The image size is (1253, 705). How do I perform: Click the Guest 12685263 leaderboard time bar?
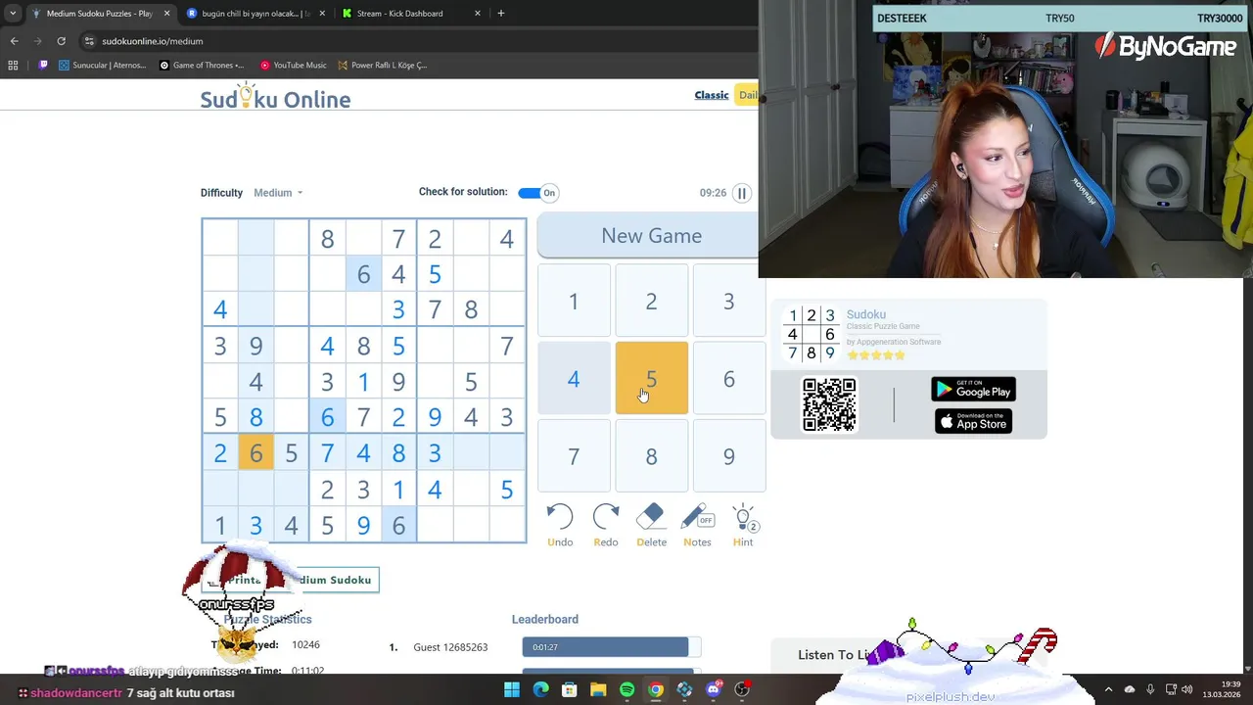pos(611,647)
